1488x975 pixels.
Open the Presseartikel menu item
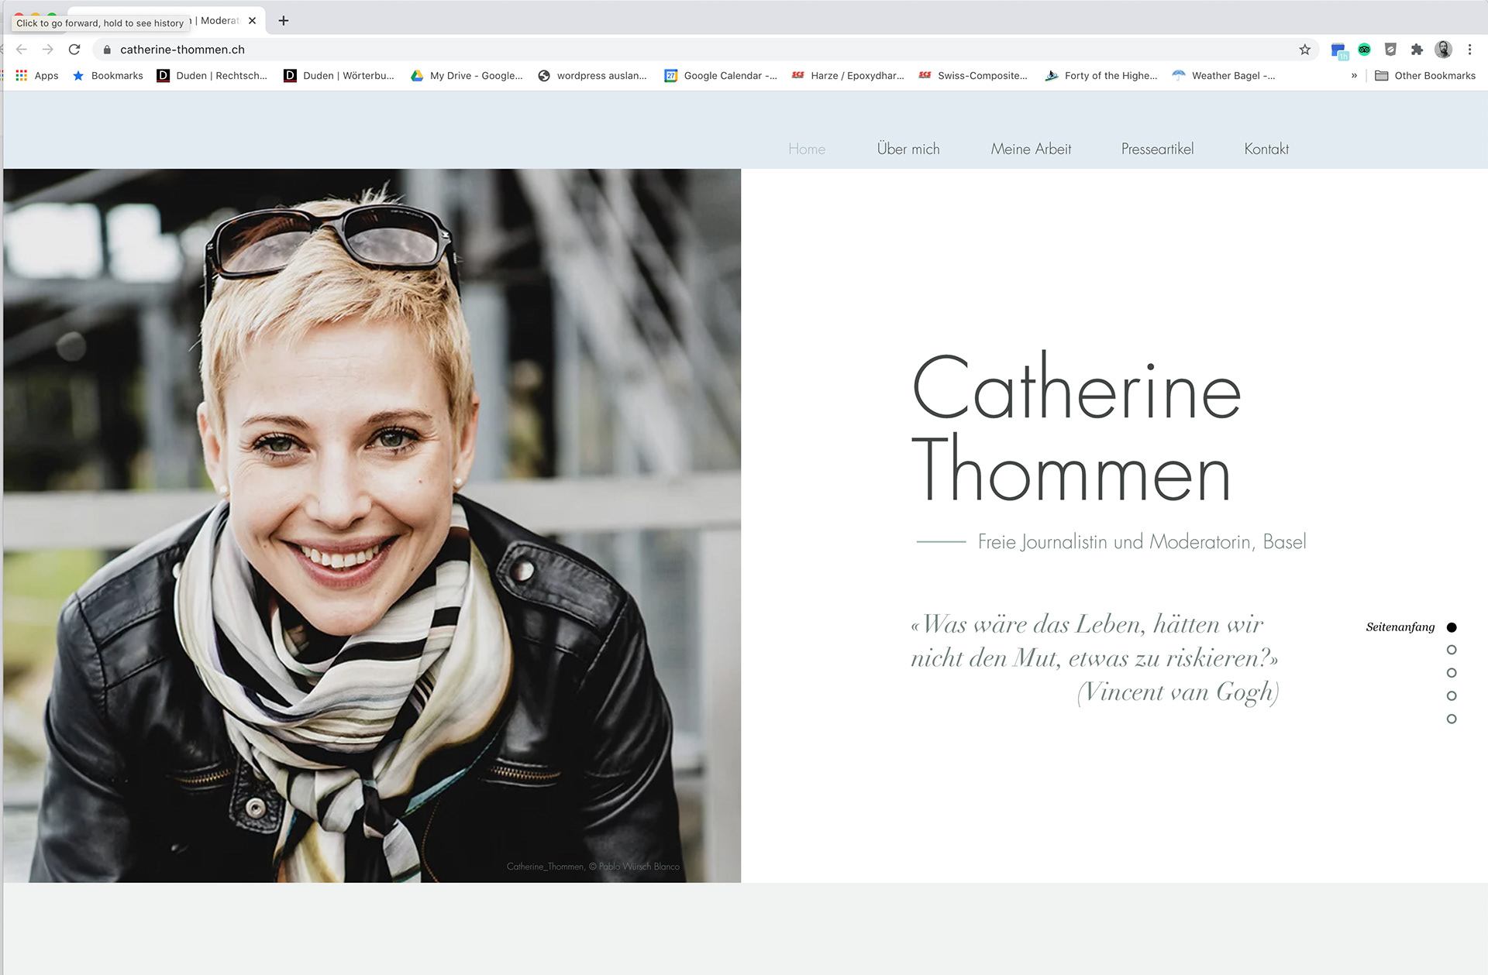click(x=1157, y=149)
